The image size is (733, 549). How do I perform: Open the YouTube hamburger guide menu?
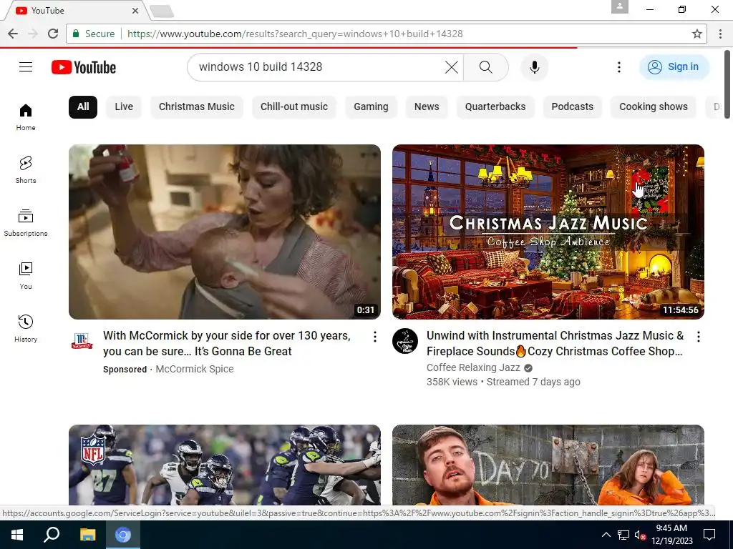26,67
